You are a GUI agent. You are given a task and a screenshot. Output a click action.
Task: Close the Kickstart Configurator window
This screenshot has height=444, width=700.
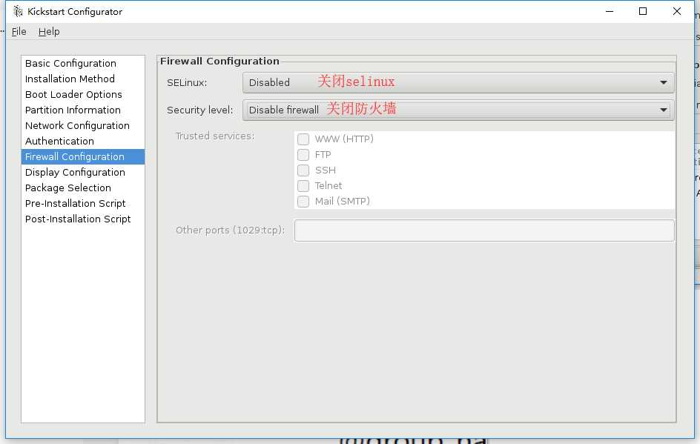[677, 11]
